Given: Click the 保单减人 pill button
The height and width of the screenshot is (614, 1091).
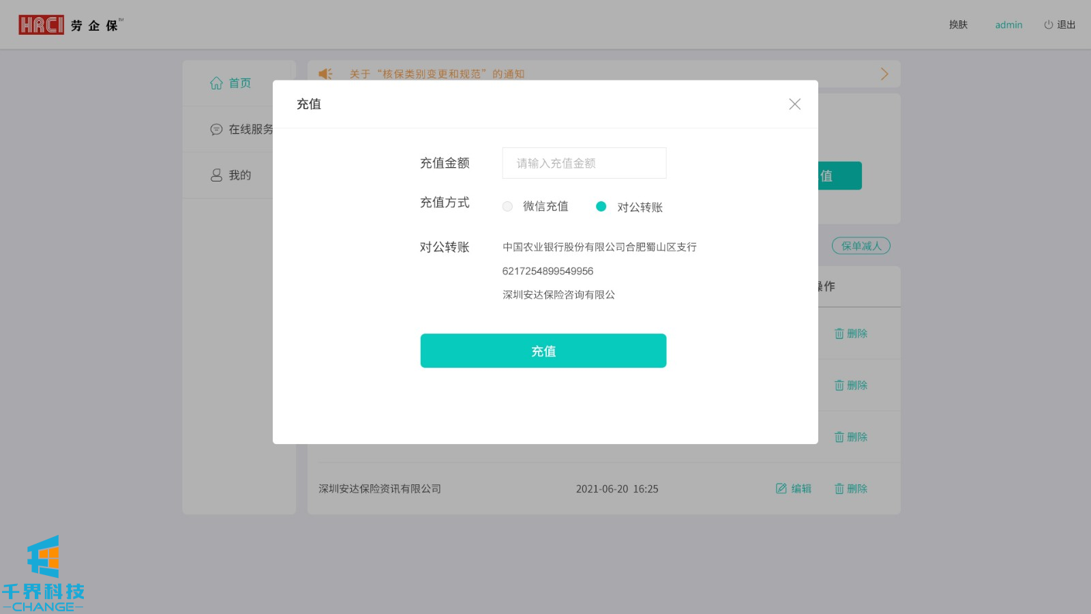Looking at the screenshot, I should pos(861,246).
